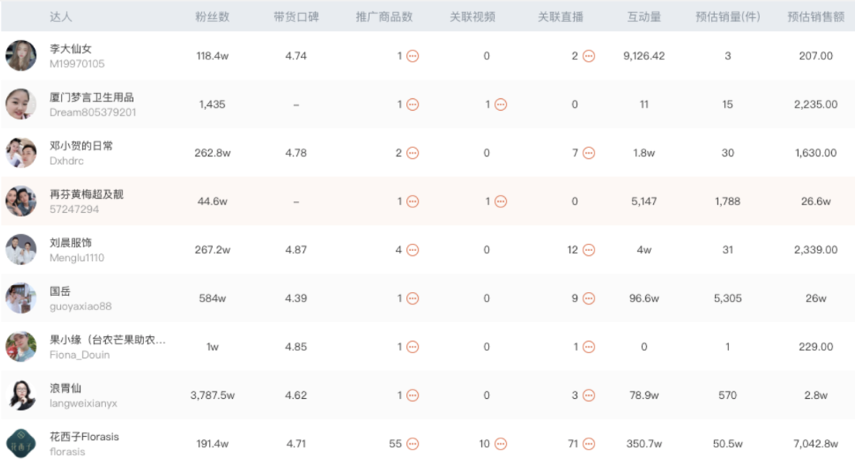
Task: Open 刘晨服饰's avatar photo
Action: [x=21, y=249]
